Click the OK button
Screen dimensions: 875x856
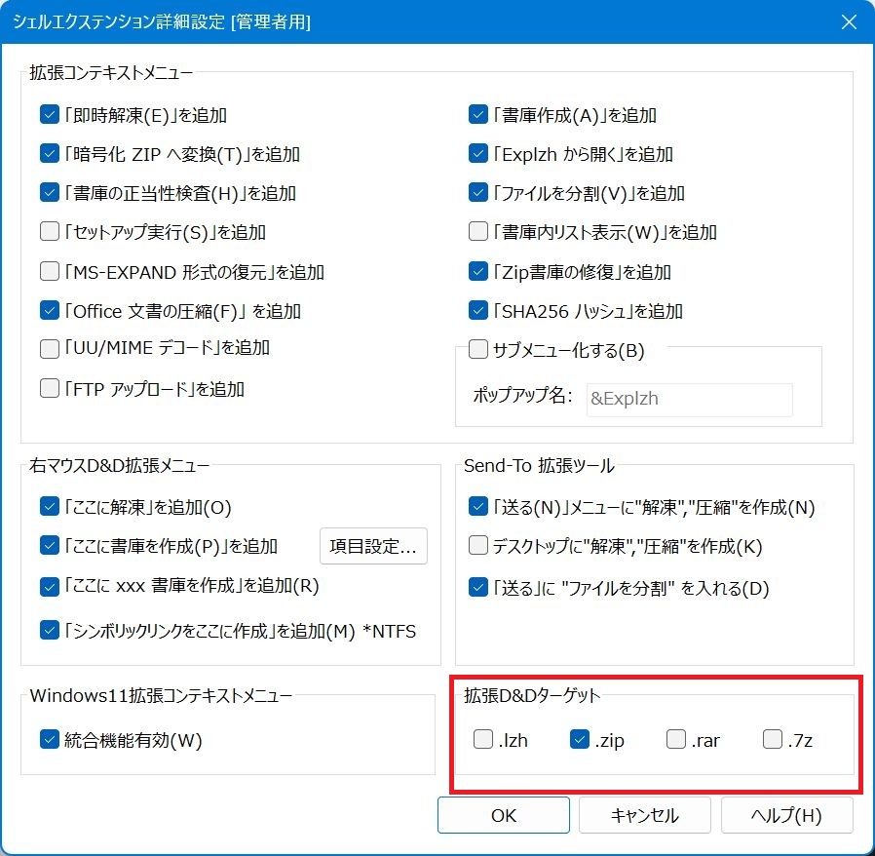(503, 816)
